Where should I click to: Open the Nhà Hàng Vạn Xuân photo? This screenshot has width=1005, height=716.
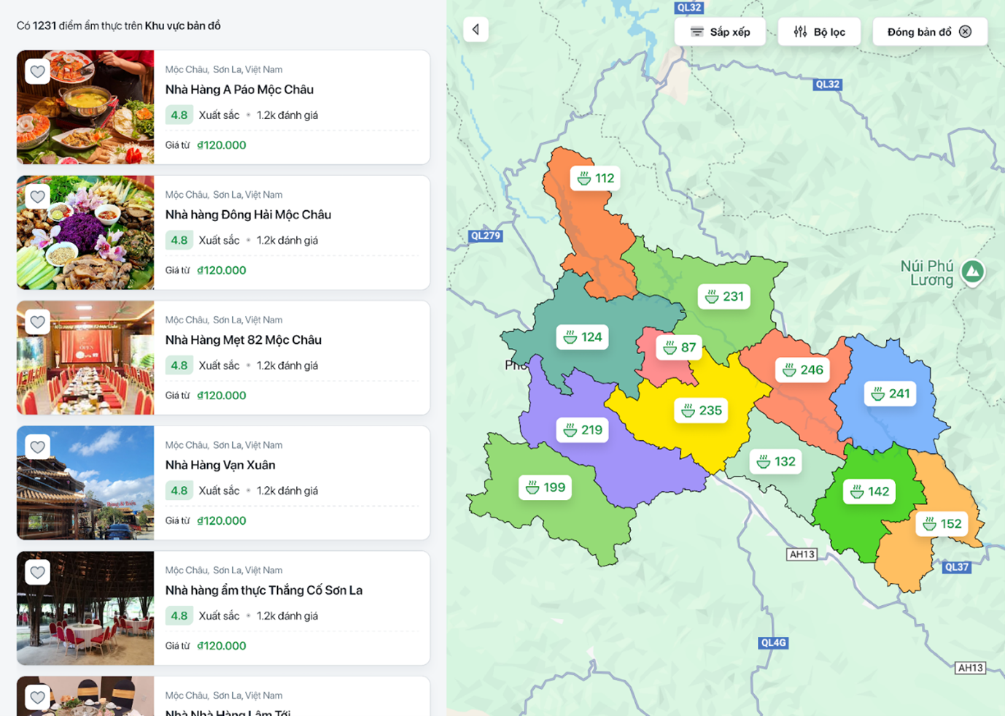point(85,483)
